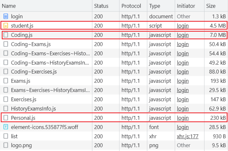Click the 4.5 MB size of student.js
Image resolution: width=228 pixels, height=151 pixels.
[x=218, y=26]
